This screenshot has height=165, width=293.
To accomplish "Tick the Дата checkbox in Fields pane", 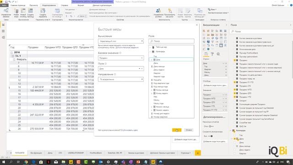I will pos(235,139).
